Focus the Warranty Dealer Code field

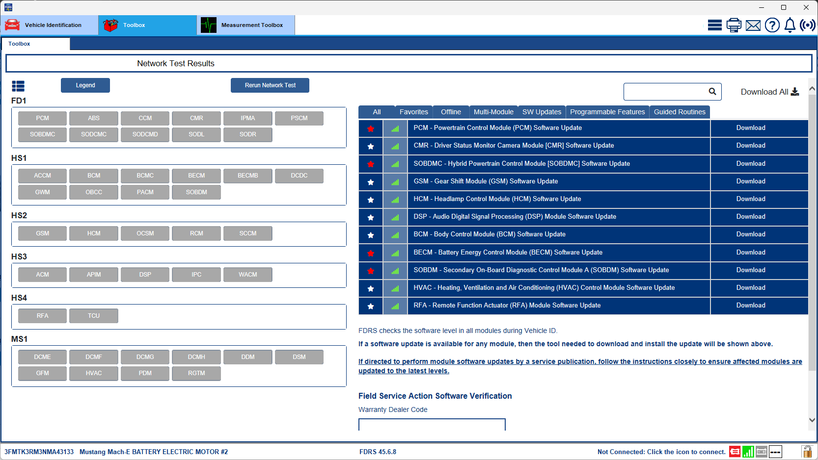[x=432, y=425]
